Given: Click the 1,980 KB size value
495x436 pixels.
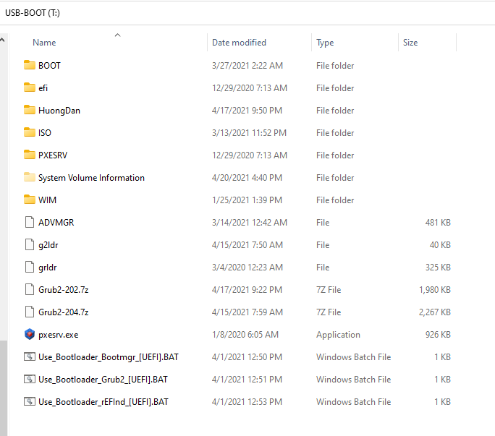Looking at the screenshot, I should pyautogui.click(x=435, y=290).
